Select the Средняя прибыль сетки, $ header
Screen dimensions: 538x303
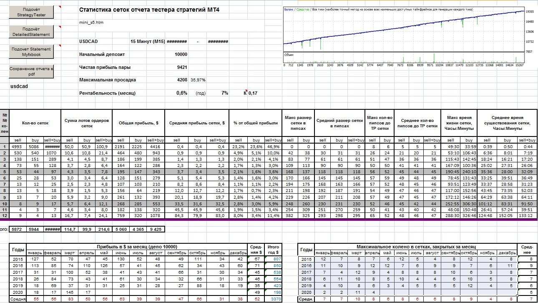[197, 123]
